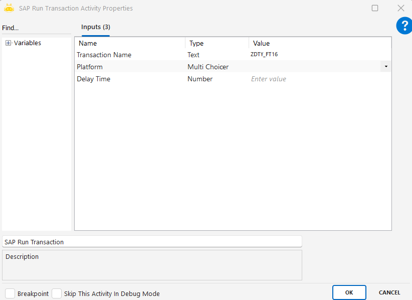Close the SAP Run Transaction properties dialog

click(x=400, y=8)
